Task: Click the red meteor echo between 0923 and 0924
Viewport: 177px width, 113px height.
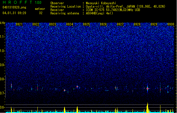Action: click(64, 90)
